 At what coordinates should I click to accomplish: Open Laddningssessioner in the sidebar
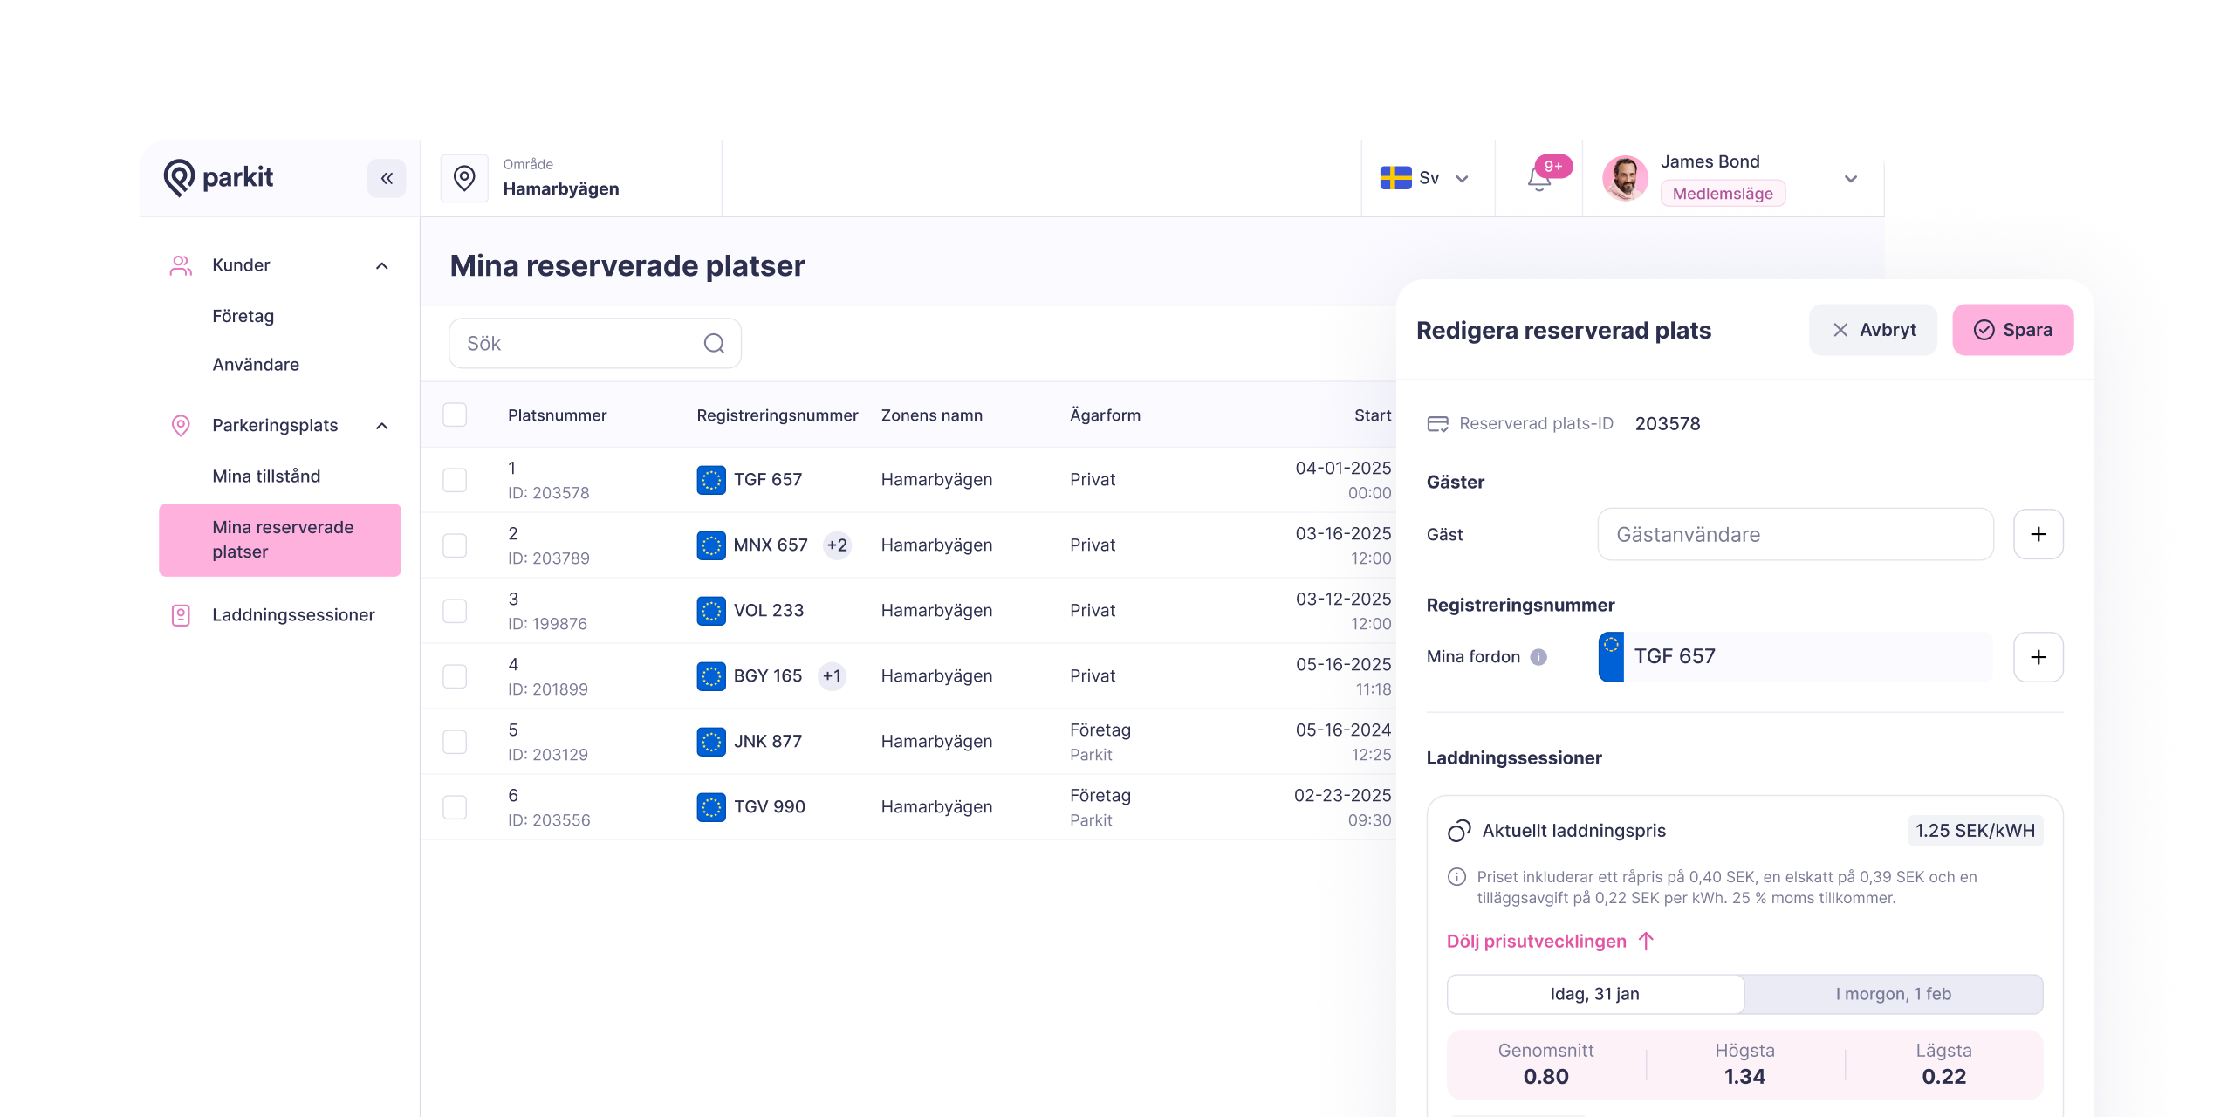[x=293, y=615]
